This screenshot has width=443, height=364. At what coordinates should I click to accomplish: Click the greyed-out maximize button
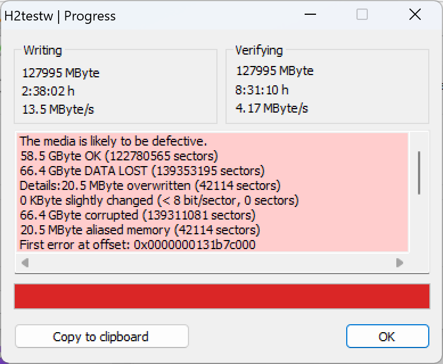pyautogui.click(x=362, y=15)
